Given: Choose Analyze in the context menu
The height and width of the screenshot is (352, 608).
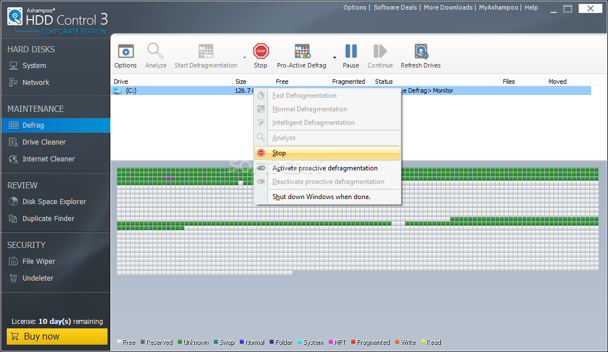Looking at the screenshot, I should tap(327, 138).
